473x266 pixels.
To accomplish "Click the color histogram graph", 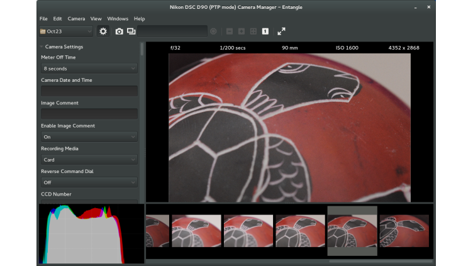I will point(91,234).
